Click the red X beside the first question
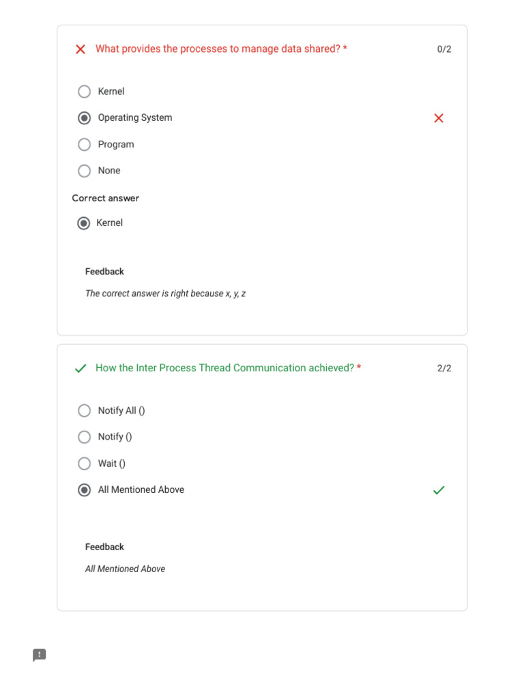The image size is (524, 699). click(x=81, y=49)
